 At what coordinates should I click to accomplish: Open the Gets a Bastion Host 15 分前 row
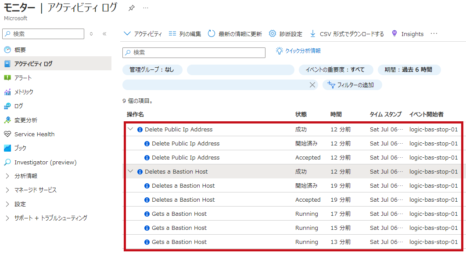pos(293,228)
